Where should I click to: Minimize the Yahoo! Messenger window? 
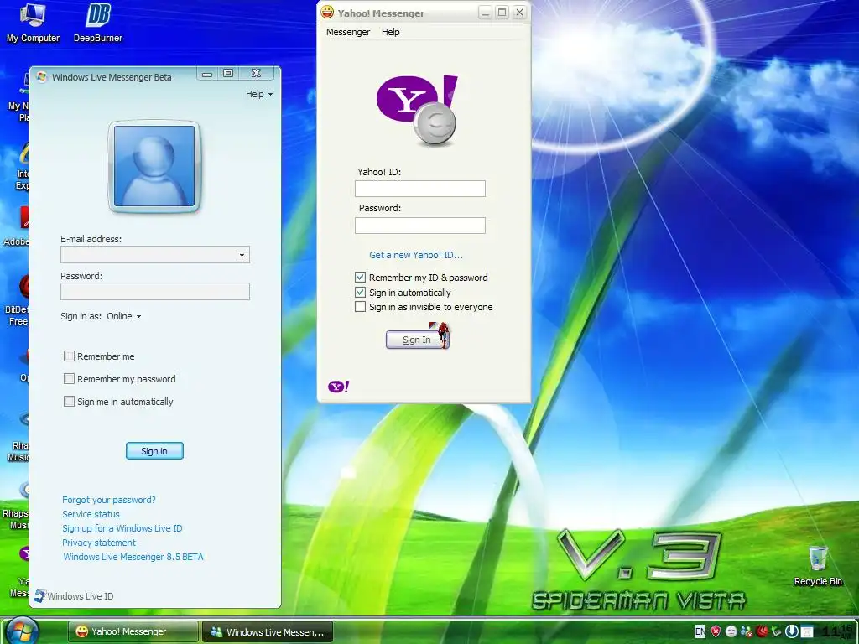click(x=485, y=13)
